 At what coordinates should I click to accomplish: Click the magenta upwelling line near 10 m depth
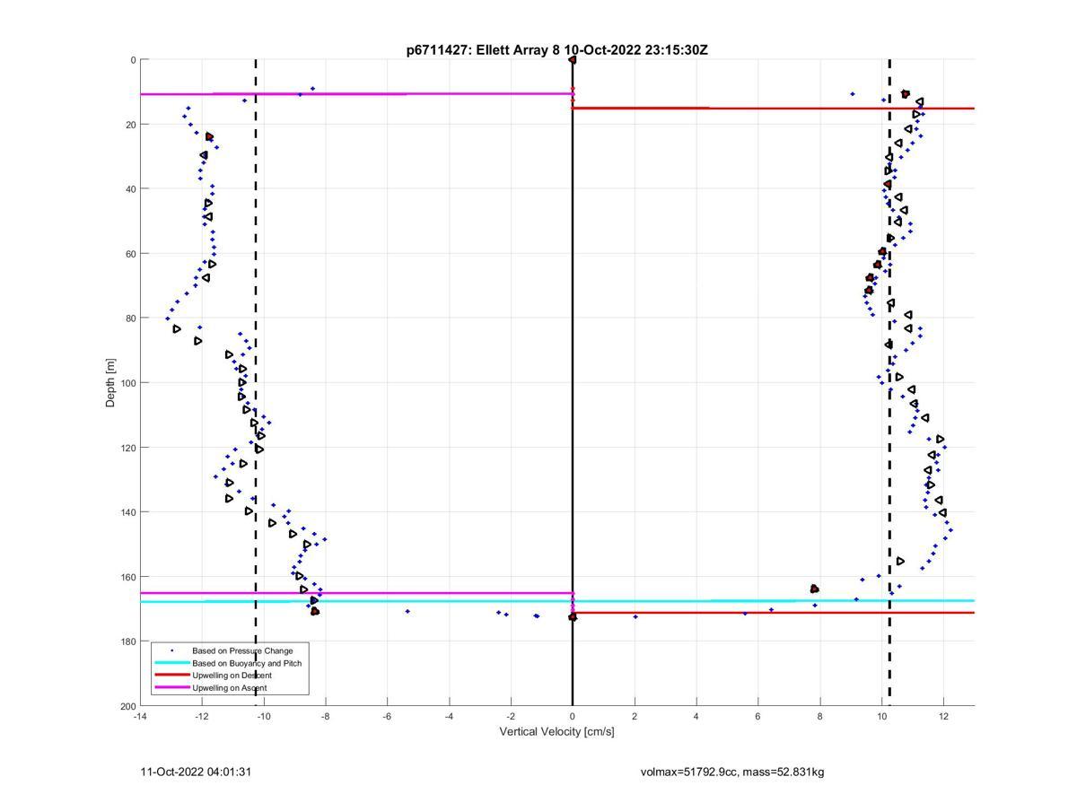(356, 93)
